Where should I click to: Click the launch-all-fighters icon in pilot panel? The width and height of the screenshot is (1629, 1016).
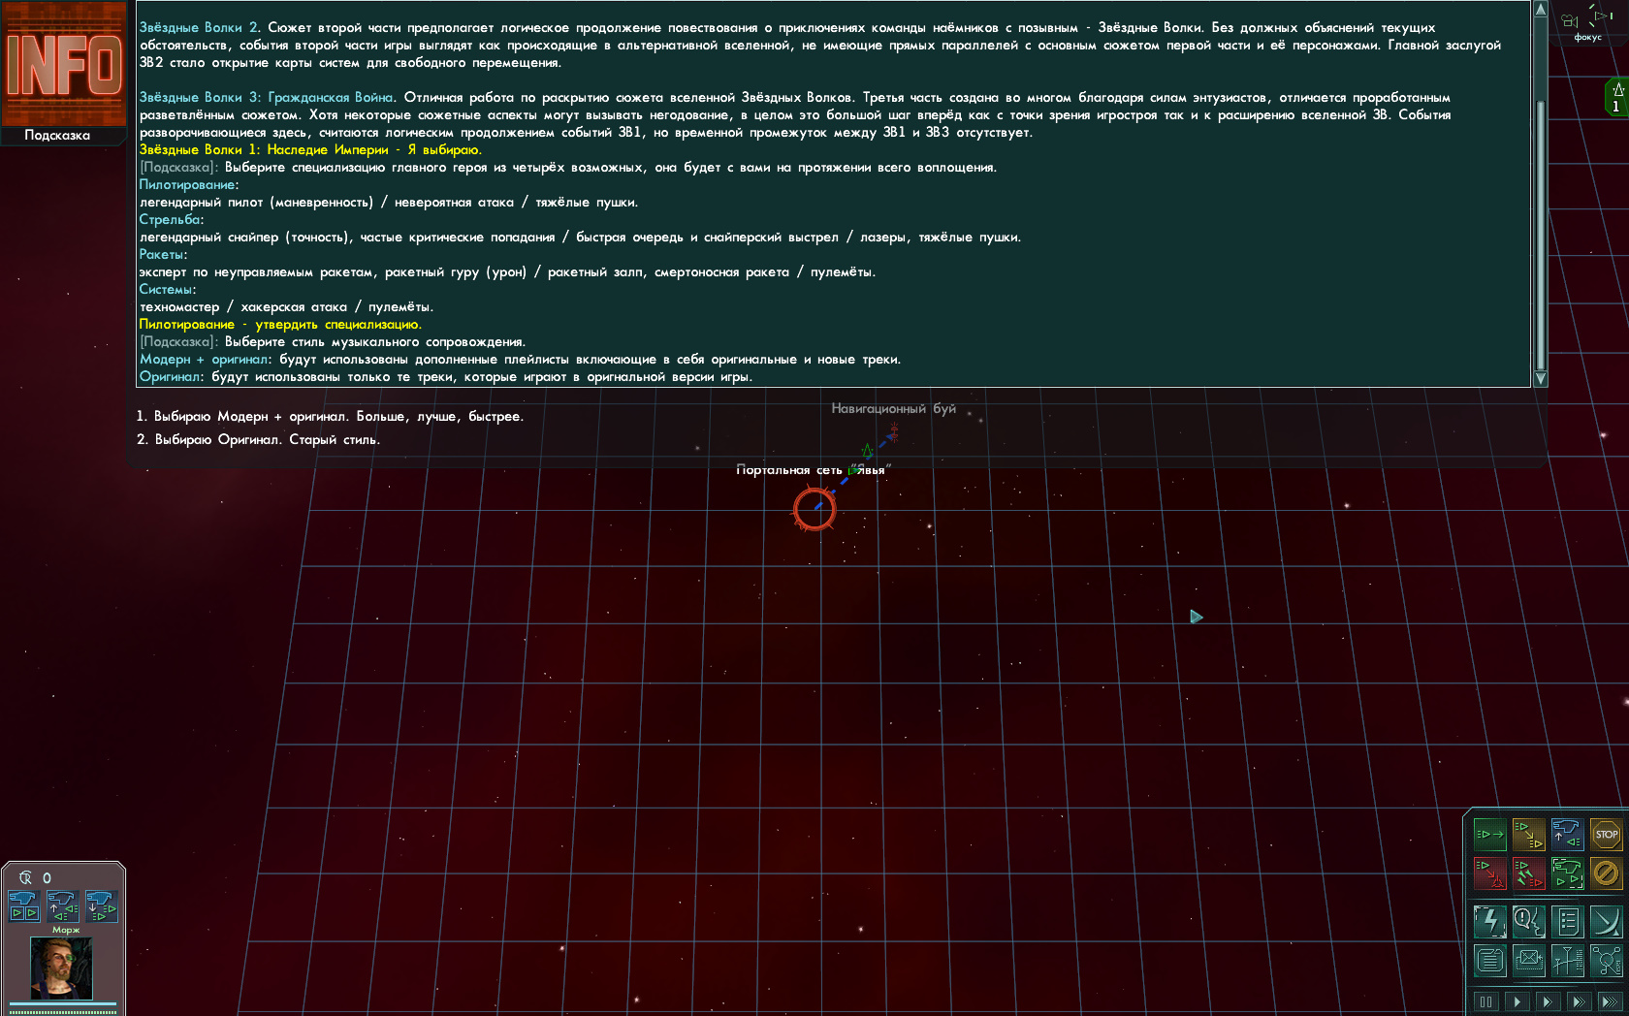[x=24, y=906]
